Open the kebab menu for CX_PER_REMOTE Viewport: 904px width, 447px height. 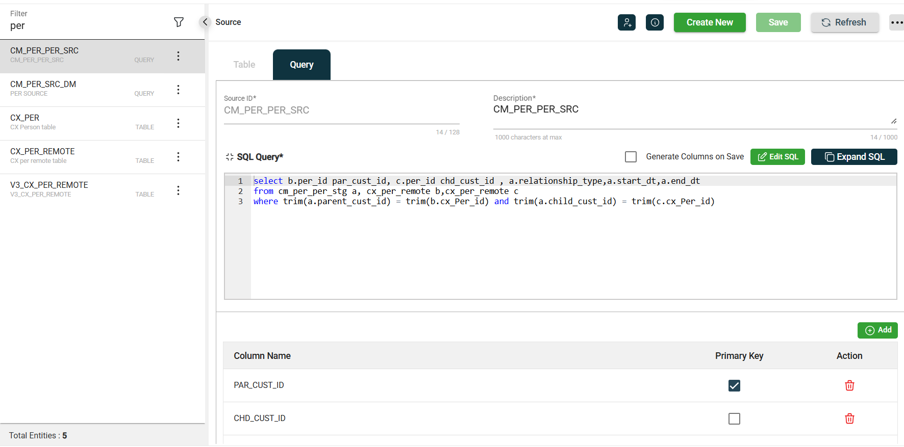point(178,157)
